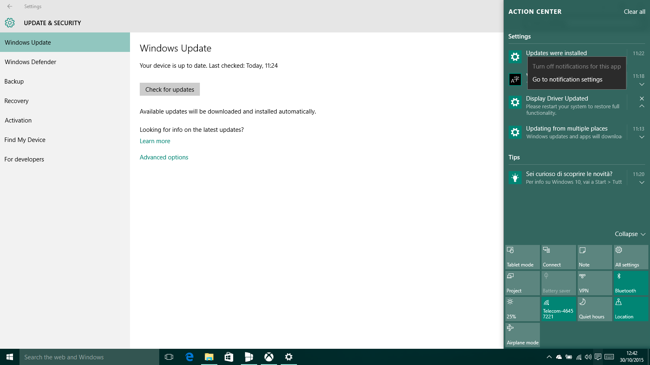
Task: Open the Store app from the taskbar
Action: [229, 357]
